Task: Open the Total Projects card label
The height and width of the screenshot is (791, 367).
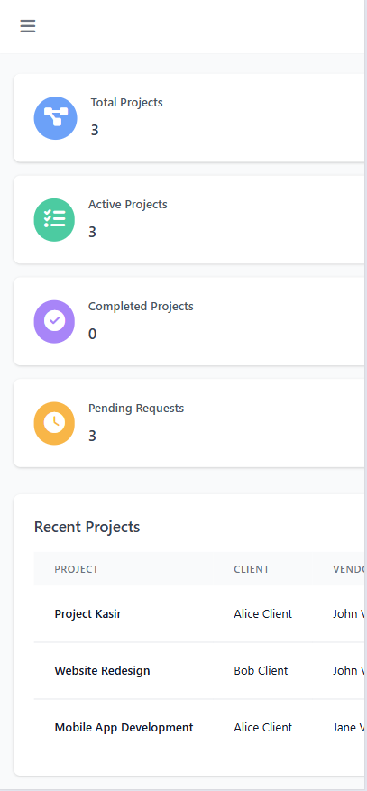Action: click(126, 103)
